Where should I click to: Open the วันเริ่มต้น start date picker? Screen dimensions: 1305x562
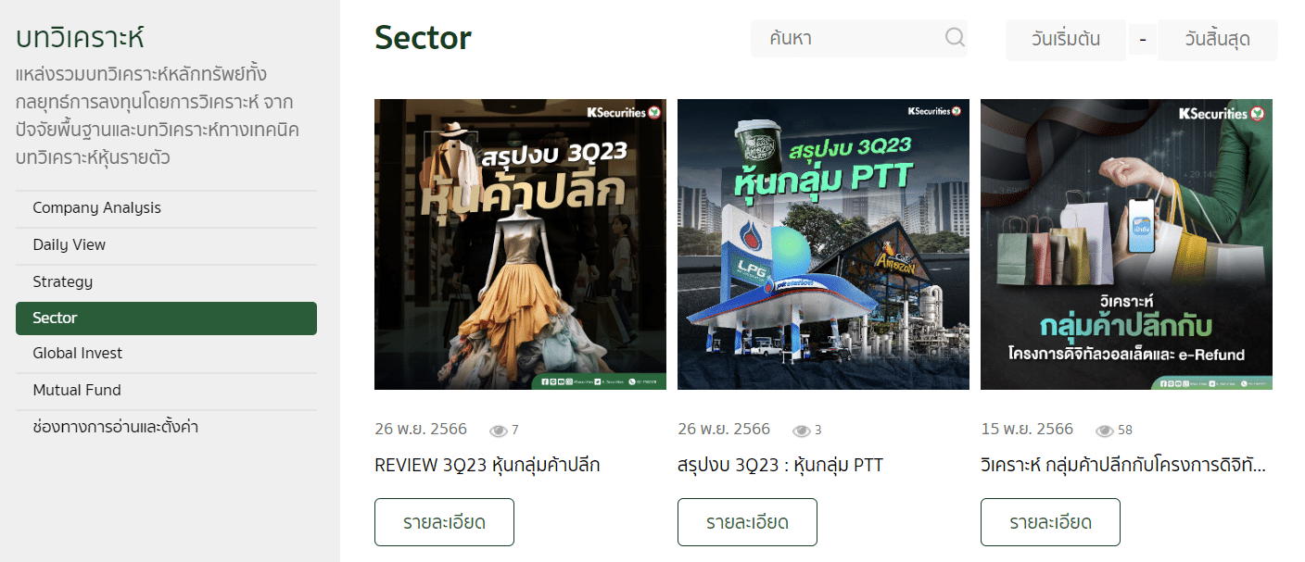click(1066, 40)
